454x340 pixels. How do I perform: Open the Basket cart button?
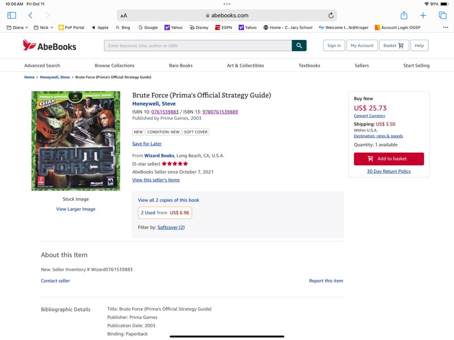[x=394, y=45]
